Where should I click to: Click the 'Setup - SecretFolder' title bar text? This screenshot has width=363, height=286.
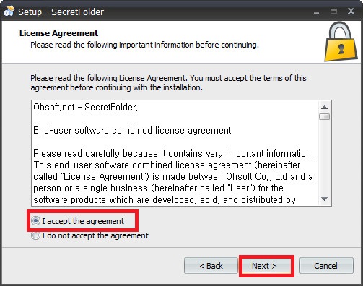[x=61, y=12]
